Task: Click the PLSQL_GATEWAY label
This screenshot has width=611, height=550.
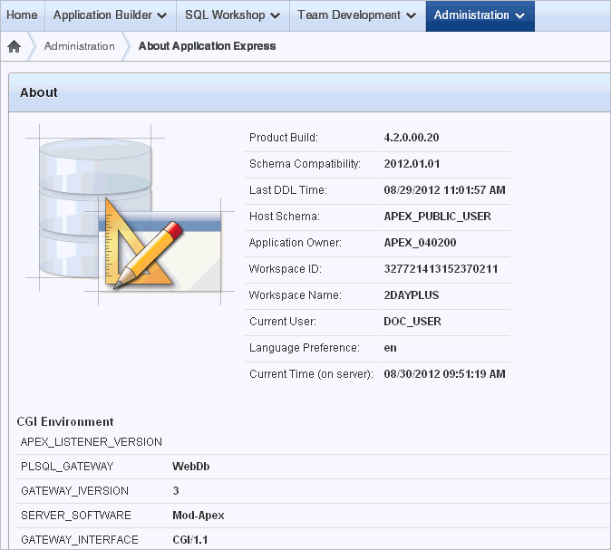Action: (x=67, y=467)
